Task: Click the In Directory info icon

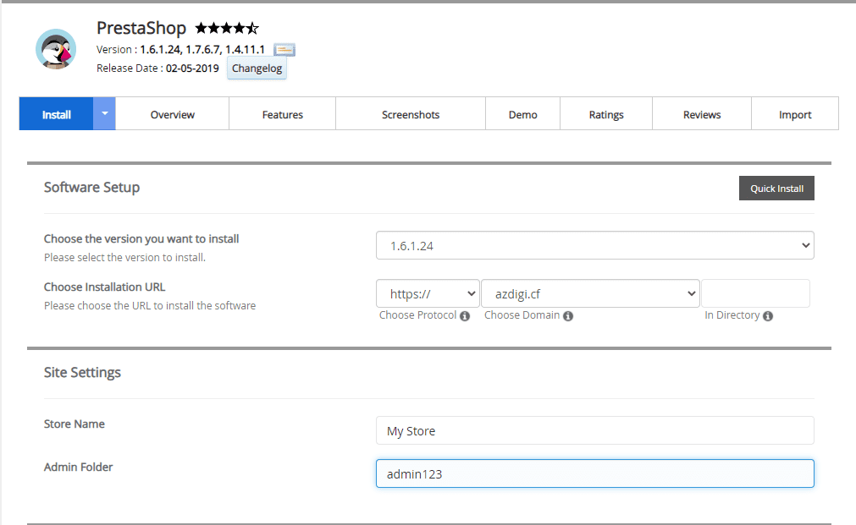Action: coord(767,316)
